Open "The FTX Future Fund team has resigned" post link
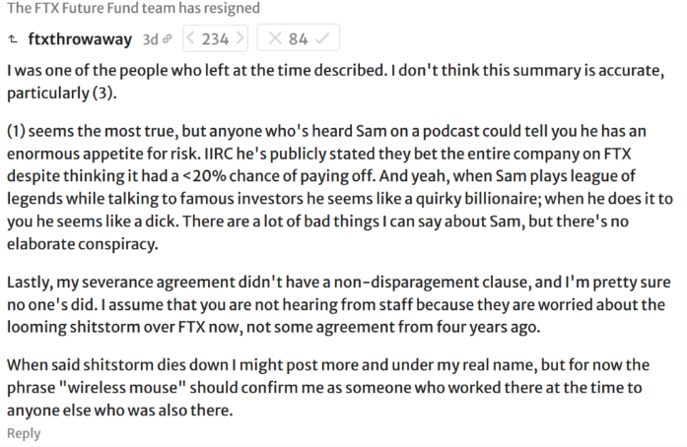 tap(134, 8)
